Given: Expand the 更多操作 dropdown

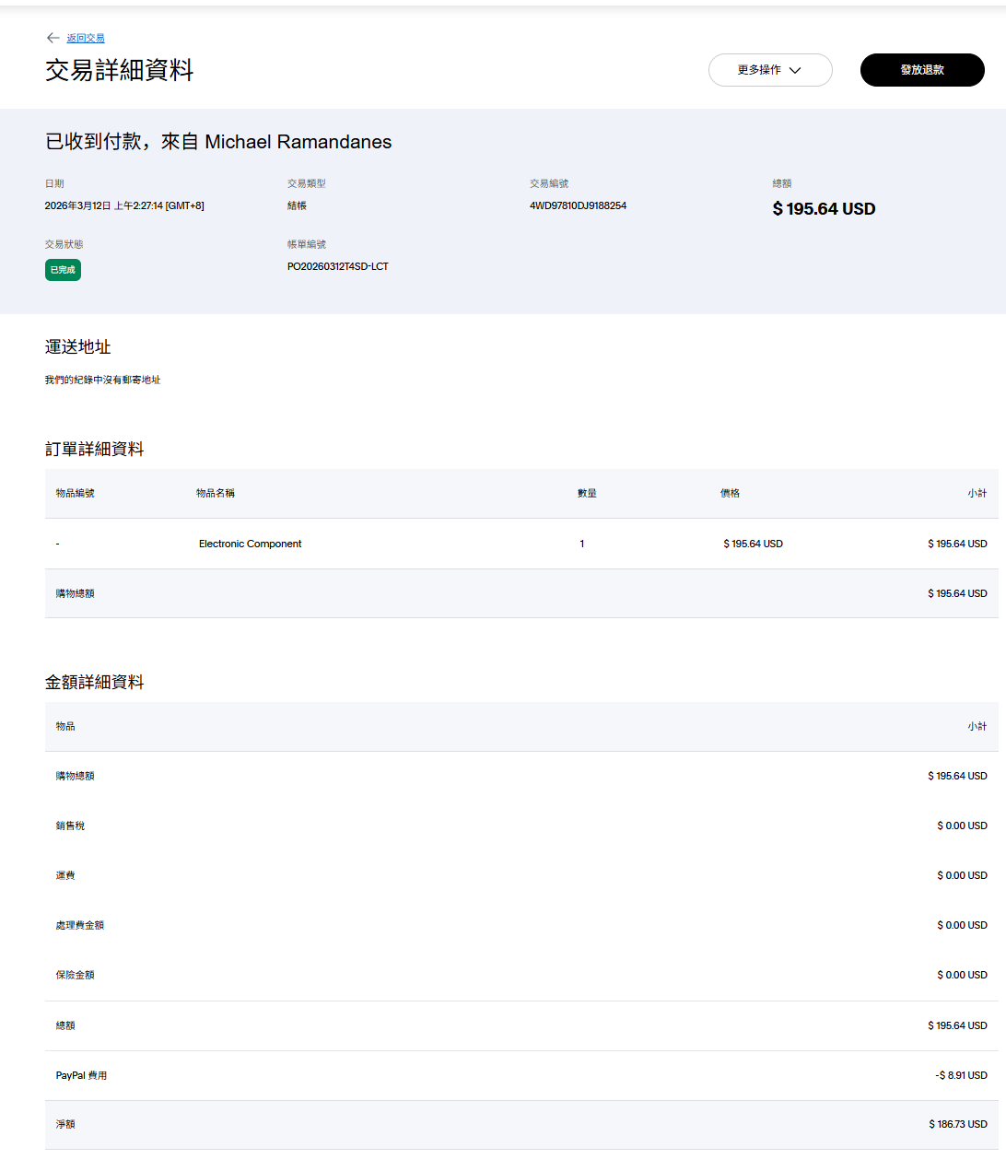Looking at the screenshot, I should pyautogui.click(x=769, y=70).
